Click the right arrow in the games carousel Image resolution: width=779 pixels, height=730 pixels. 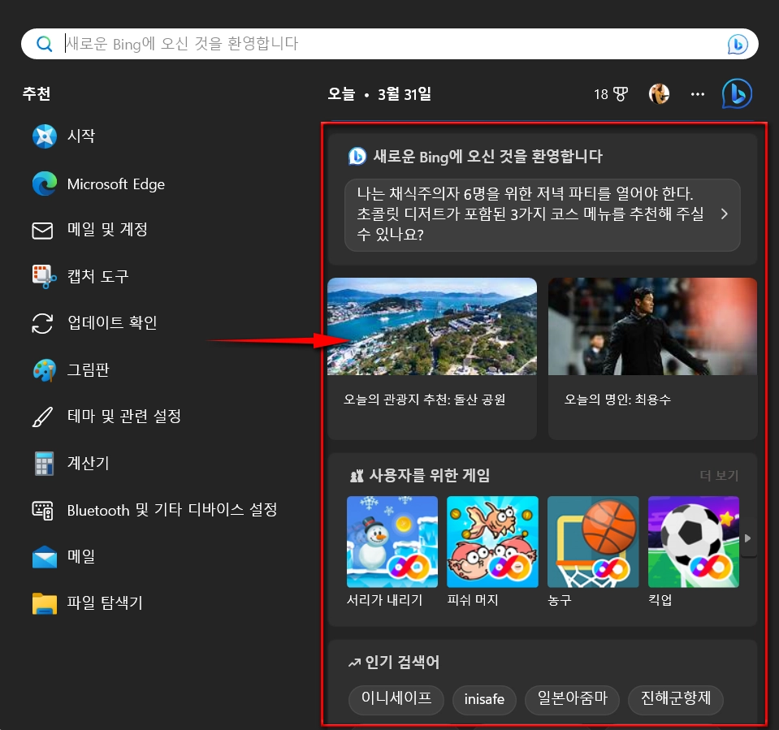(748, 538)
